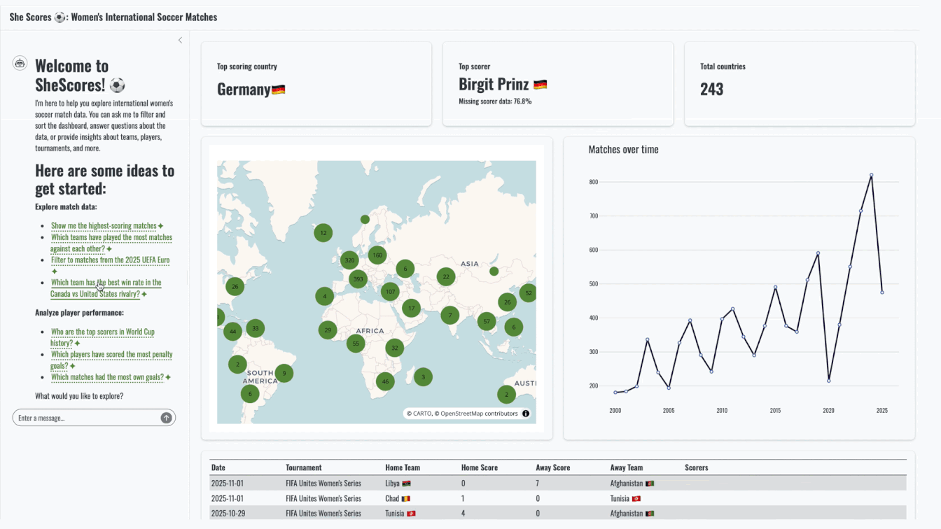Click the chatbot avatar icon
This screenshot has width=941, height=529.
point(20,64)
